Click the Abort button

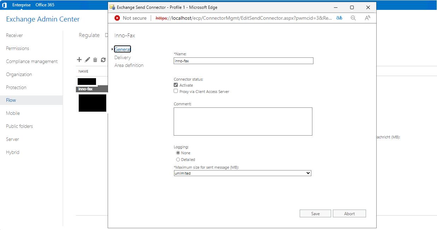[349, 213]
